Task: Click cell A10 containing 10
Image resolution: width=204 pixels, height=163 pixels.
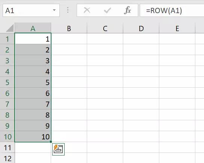Action: 33,137
